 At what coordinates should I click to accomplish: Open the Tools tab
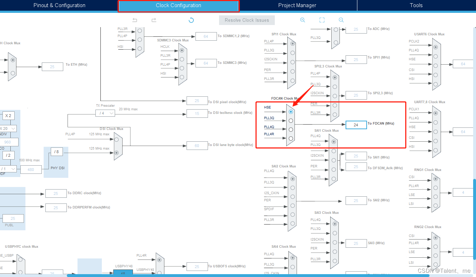tap(416, 5)
